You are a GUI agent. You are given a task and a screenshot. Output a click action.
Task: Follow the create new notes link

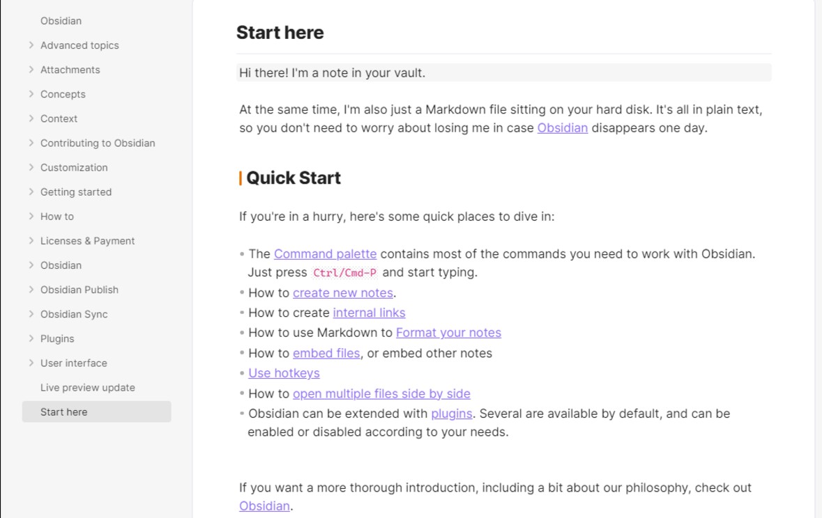tap(343, 293)
